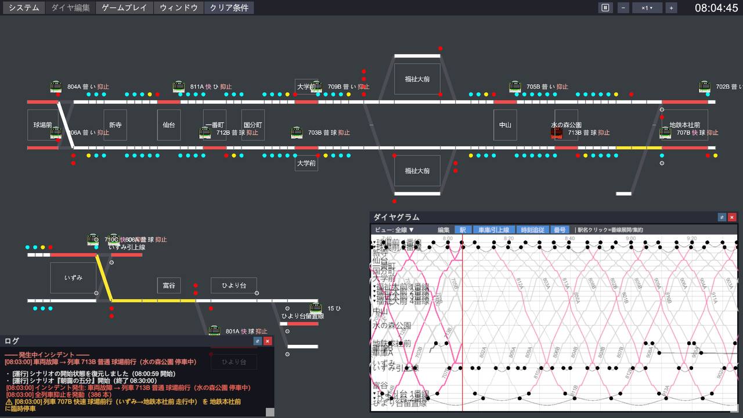The width and height of the screenshot is (743, 418).
Task: Toggle the 駅 button in diagram toolbar
Action: [x=463, y=230]
